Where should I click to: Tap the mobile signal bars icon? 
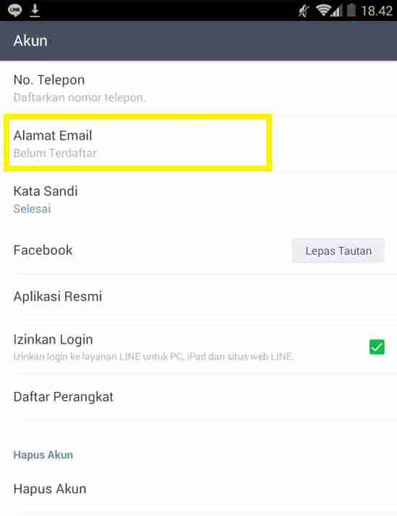(336, 12)
